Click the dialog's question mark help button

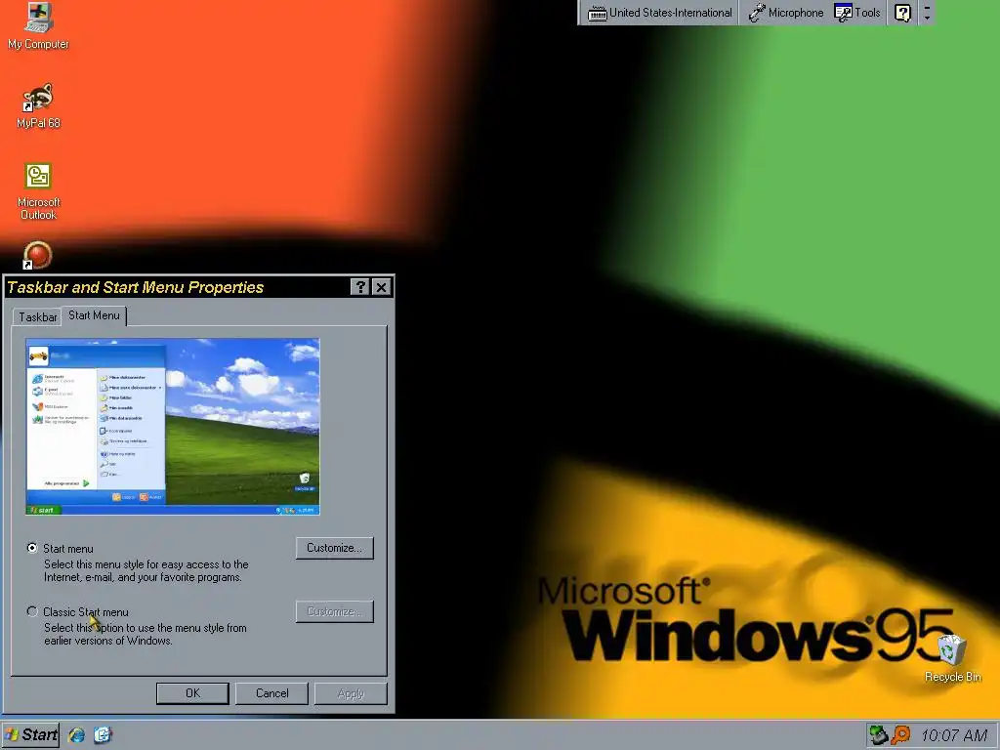pyautogui.click(x=360, y=287)
